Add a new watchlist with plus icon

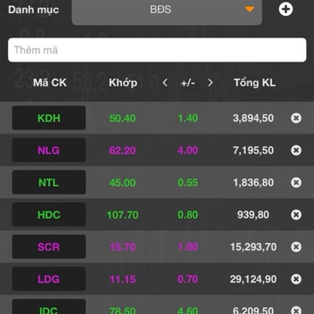point(286,9)
